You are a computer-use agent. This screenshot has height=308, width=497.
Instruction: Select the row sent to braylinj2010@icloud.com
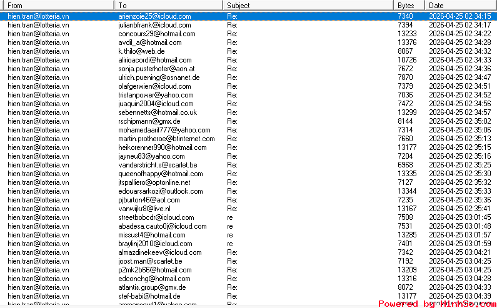(249, 244)
